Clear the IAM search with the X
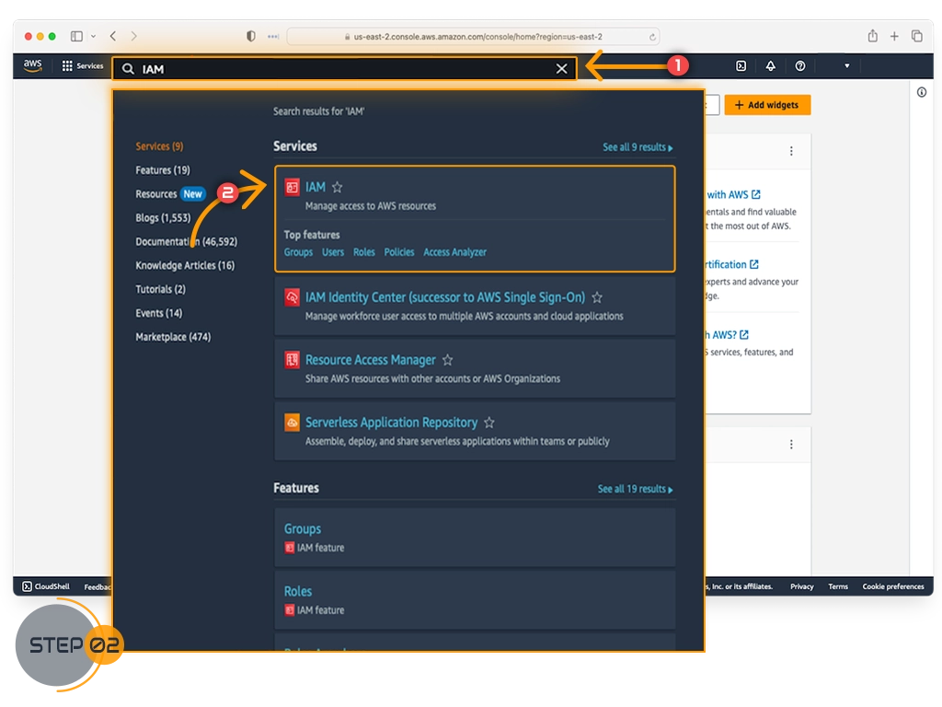The height and width of the screenshot is (707, 942). 561,69
